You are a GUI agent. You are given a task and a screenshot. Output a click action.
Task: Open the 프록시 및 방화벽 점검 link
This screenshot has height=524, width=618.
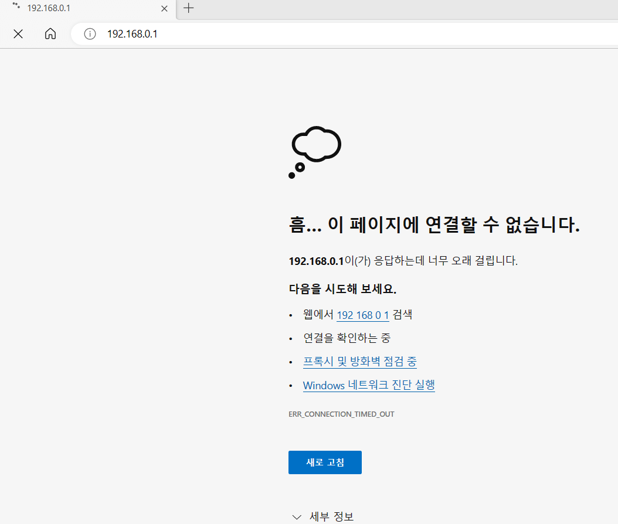(x=359, y=362)
